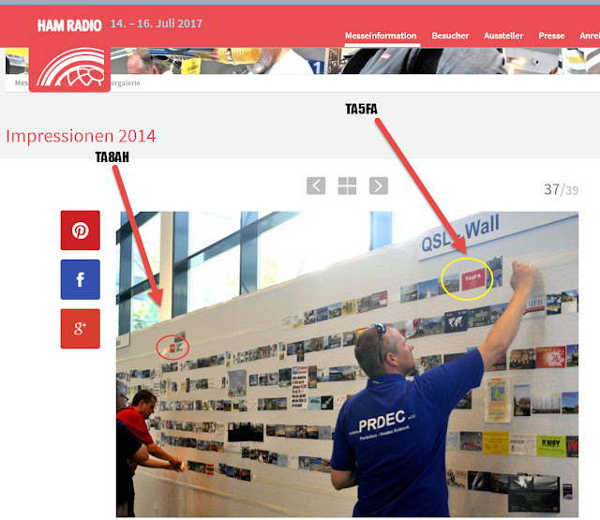Image resolution: width=600 pixels, height=520 pixels.
Task: Open the Aussteller menu
Action: click(503, 36)
